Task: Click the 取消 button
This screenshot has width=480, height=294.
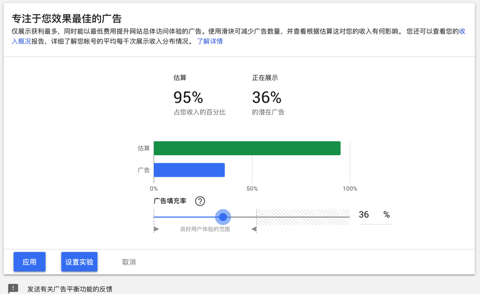Action: 129,262
